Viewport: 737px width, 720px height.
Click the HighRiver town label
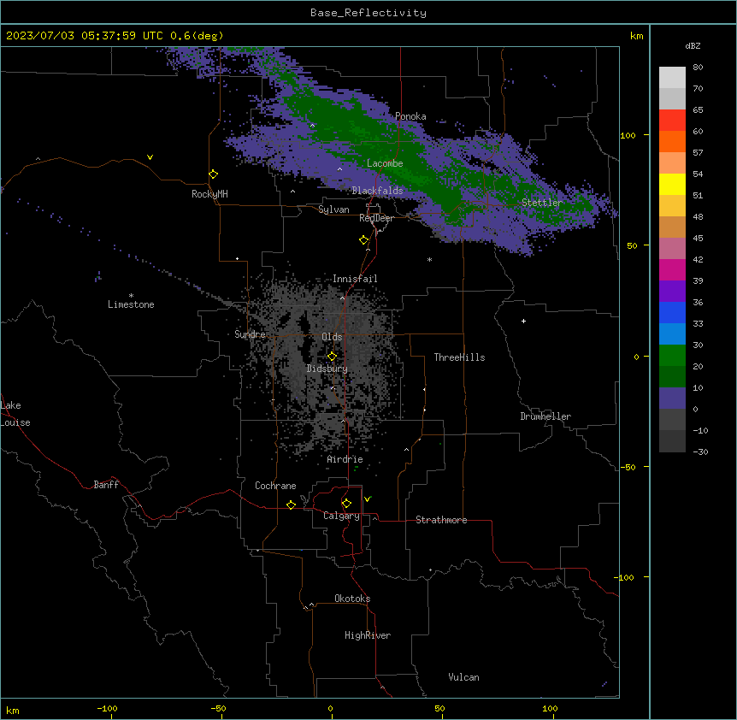point(368,635)
